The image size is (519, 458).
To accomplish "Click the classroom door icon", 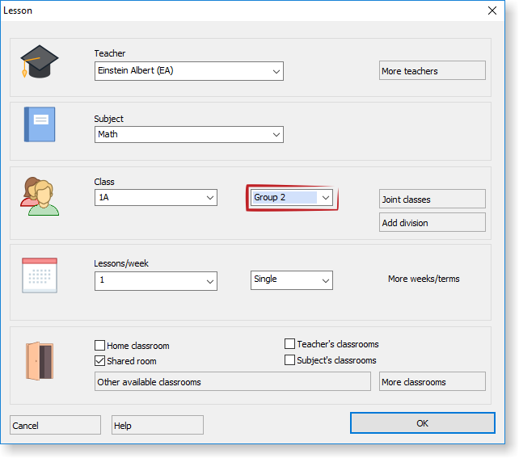I will (39, 360).
